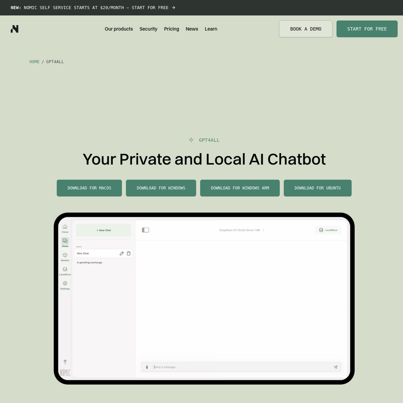Open the Settings gear in the app sidebar
The image size is (403, 403).
click(65, 283)
